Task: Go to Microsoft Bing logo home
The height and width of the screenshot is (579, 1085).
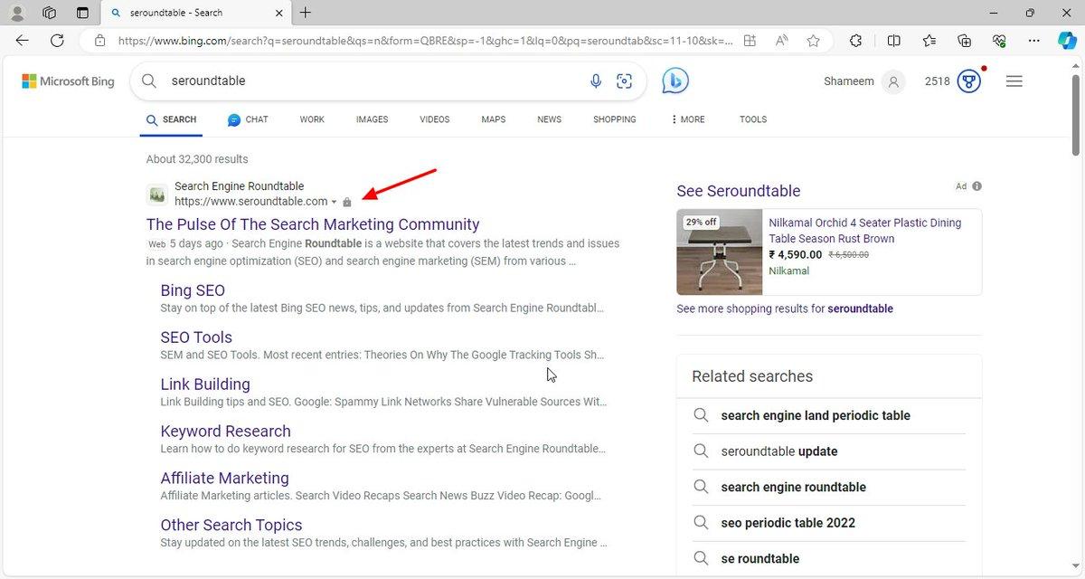Action: 69,81
